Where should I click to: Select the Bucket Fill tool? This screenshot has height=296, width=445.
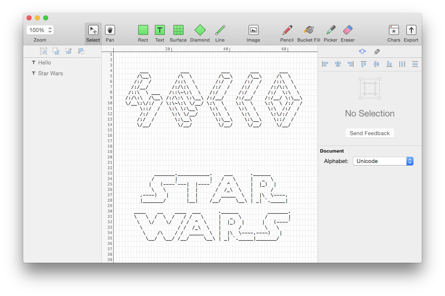tap(309, 33)
